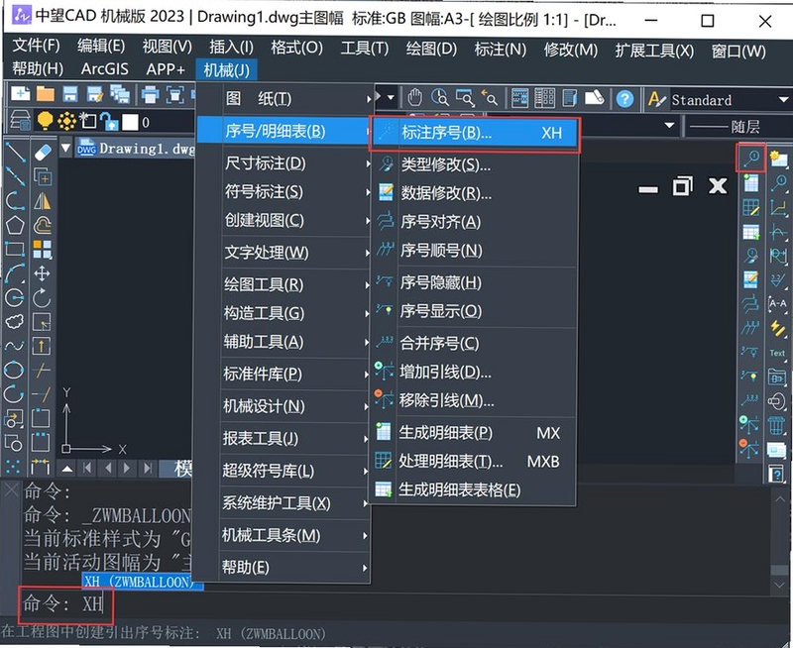Expand the 符号标注(S) submenu
Image resolution: width=793 pixels, height=648 pixels.
pyautogui.click(x=295, y=192)
